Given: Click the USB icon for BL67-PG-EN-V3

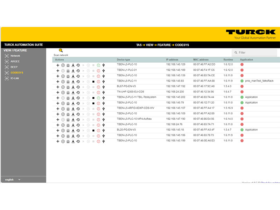Looking at the screenshot, I should 104,87.
